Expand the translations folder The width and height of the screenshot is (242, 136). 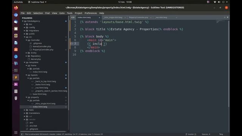click(25, 113)
